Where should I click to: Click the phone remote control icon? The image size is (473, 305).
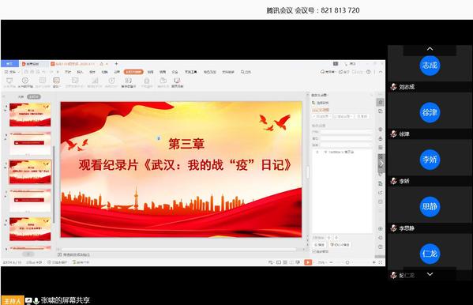click(x=147, y=81)
